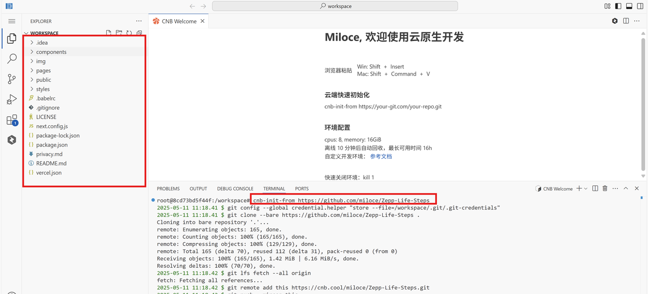Go forward using the navigation arrow

(204, 6)
